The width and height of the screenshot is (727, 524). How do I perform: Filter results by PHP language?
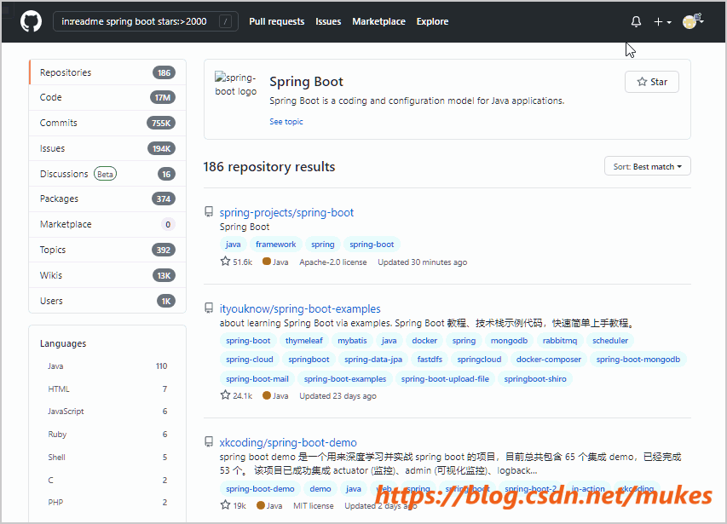[107, 502]
